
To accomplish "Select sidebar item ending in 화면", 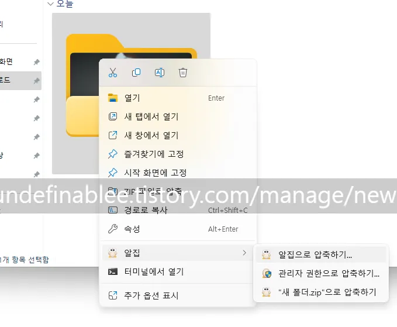I will pos(6,61).
